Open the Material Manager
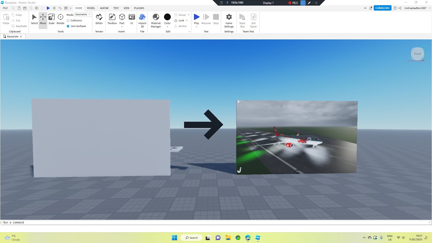The image size is (432, 243). click(x=156, y=21)
